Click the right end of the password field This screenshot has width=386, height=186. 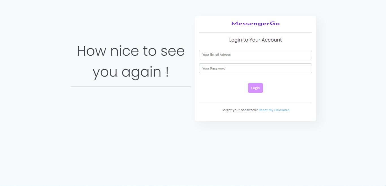tap(307, 68)
